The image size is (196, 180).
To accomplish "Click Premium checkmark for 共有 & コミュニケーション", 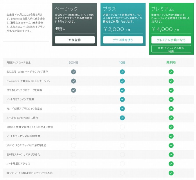I will coord(171,81).
